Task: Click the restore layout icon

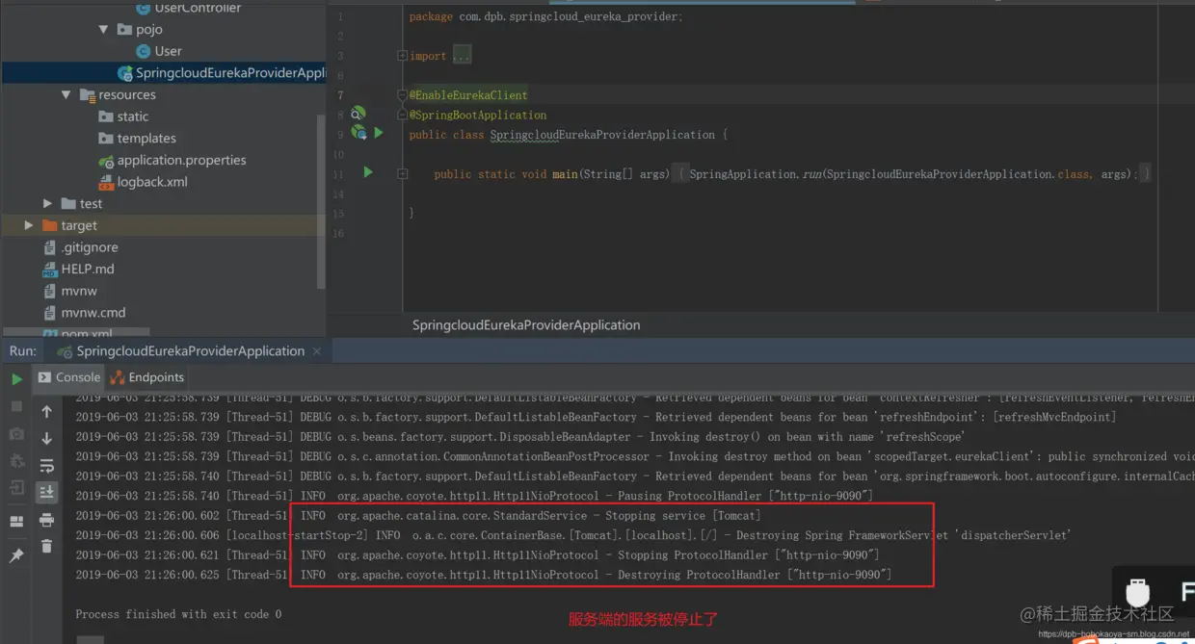Action: 16,522
